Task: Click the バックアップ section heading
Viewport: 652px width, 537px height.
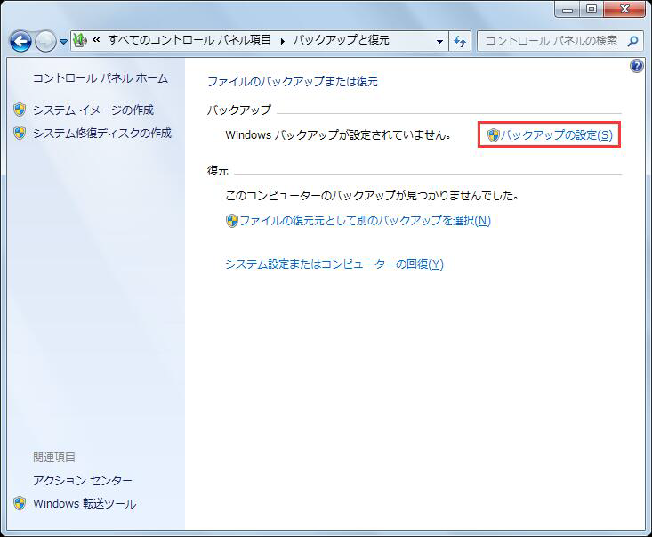Action: (239, 110)
